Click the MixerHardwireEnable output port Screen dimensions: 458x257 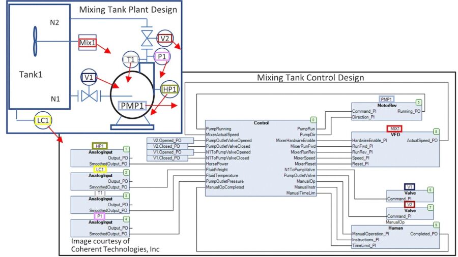click(x=296, y=141)
